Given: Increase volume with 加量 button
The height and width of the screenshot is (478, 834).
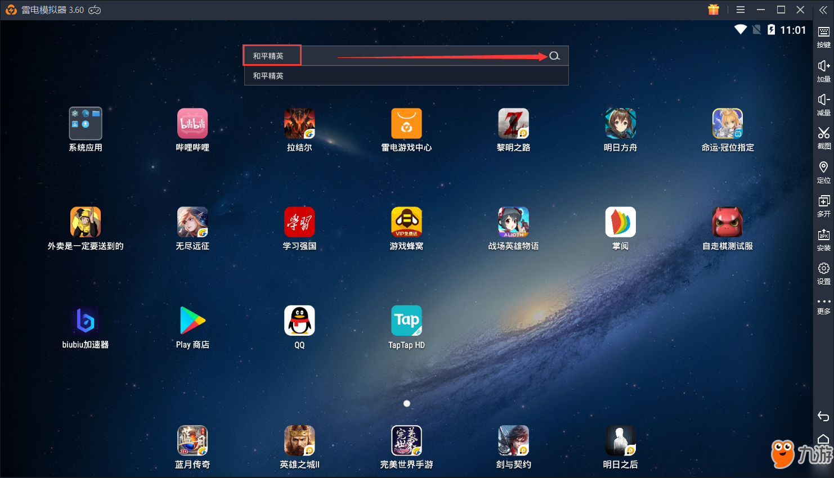Looking at the screenshot, I should pos(823,71).
